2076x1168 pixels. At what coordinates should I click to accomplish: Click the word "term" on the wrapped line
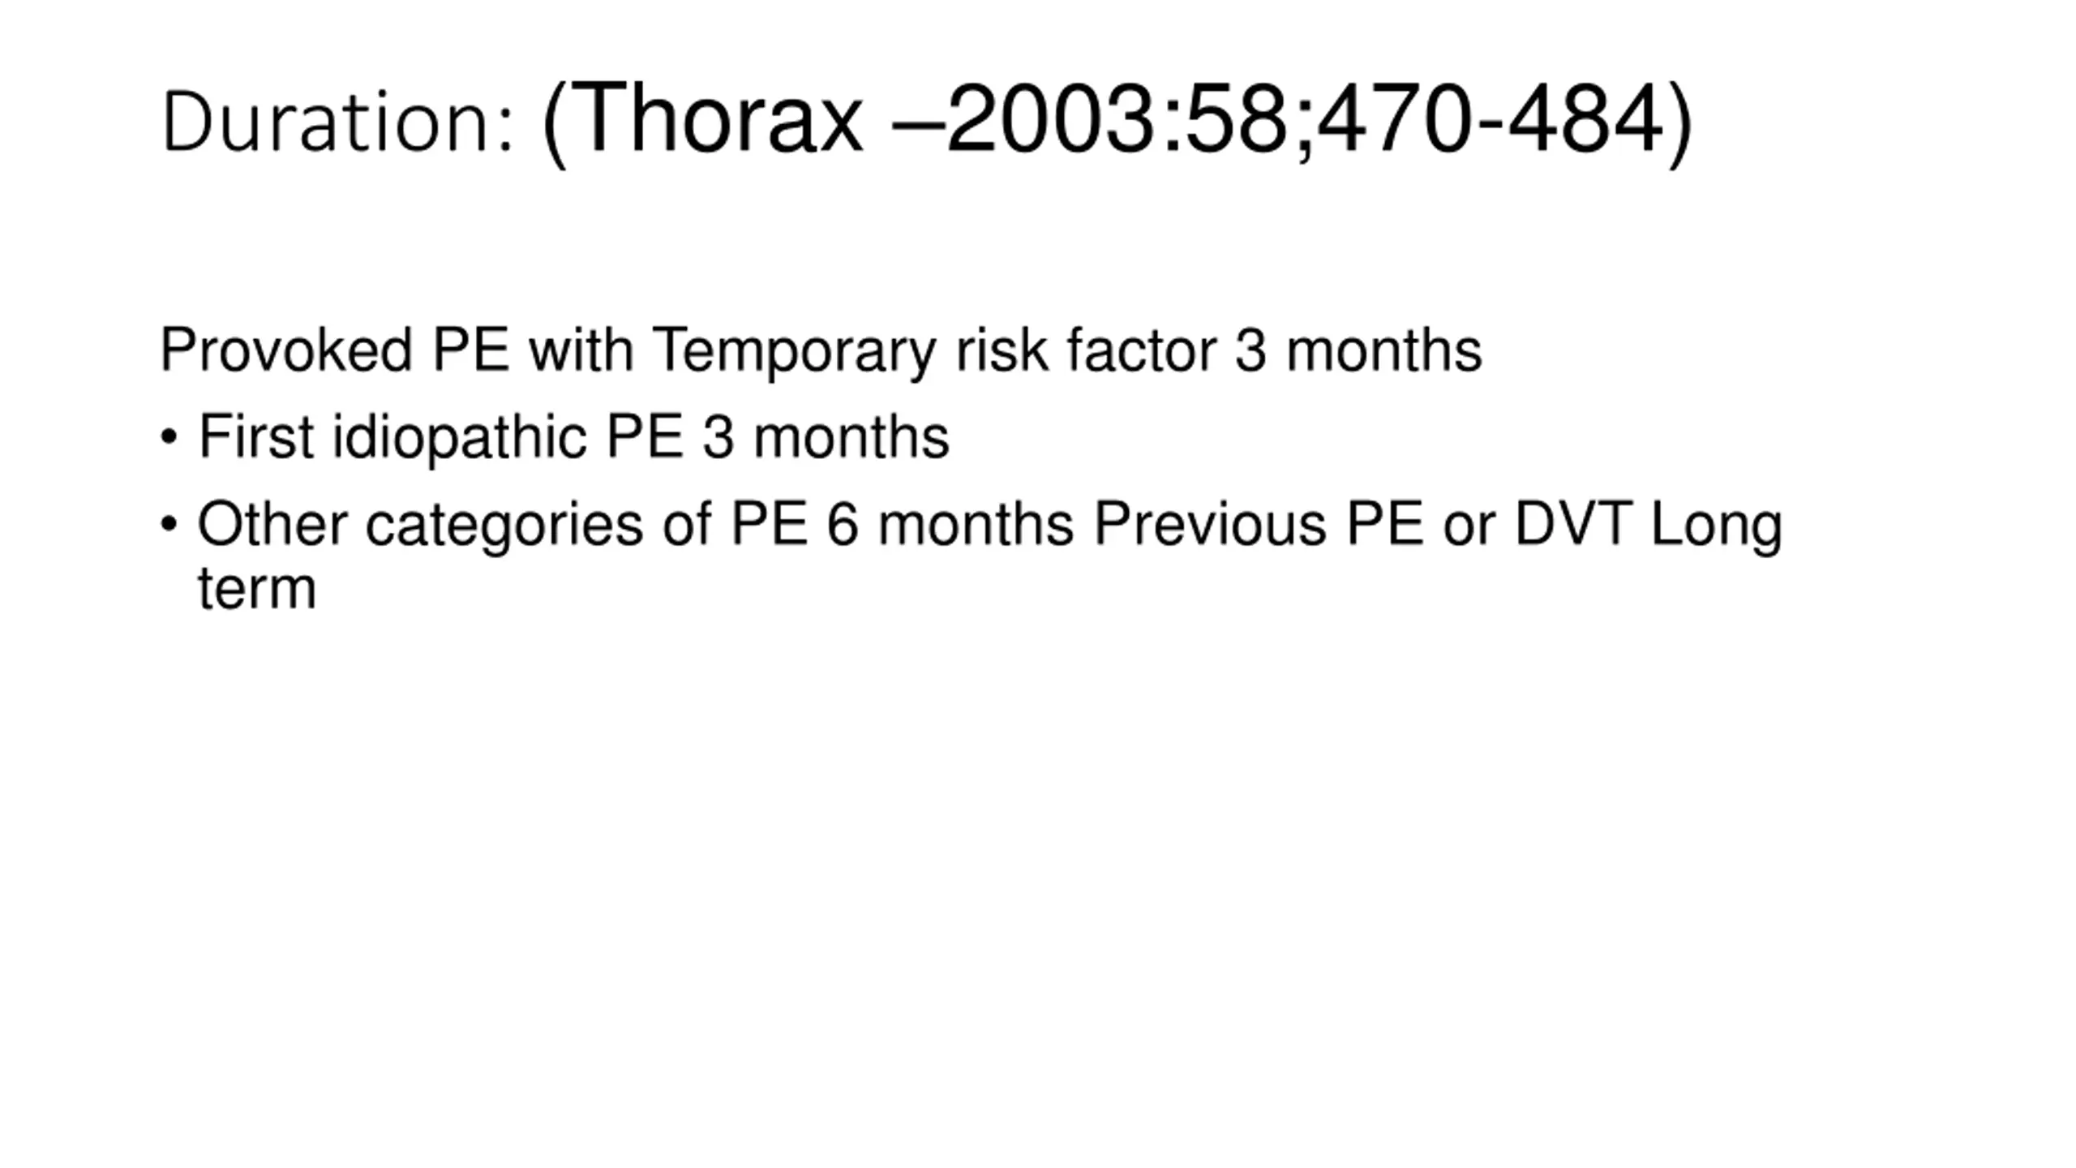click(x=256, y=587)
